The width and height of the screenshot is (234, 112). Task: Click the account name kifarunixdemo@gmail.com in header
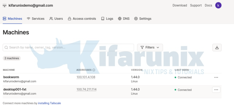31,5
